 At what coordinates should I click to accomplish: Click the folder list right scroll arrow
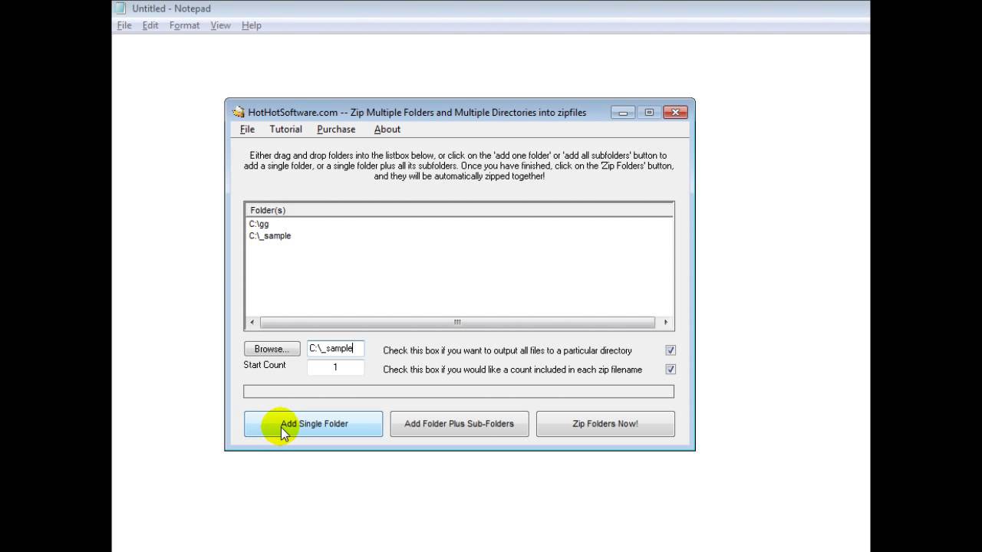tap(665, 322)
